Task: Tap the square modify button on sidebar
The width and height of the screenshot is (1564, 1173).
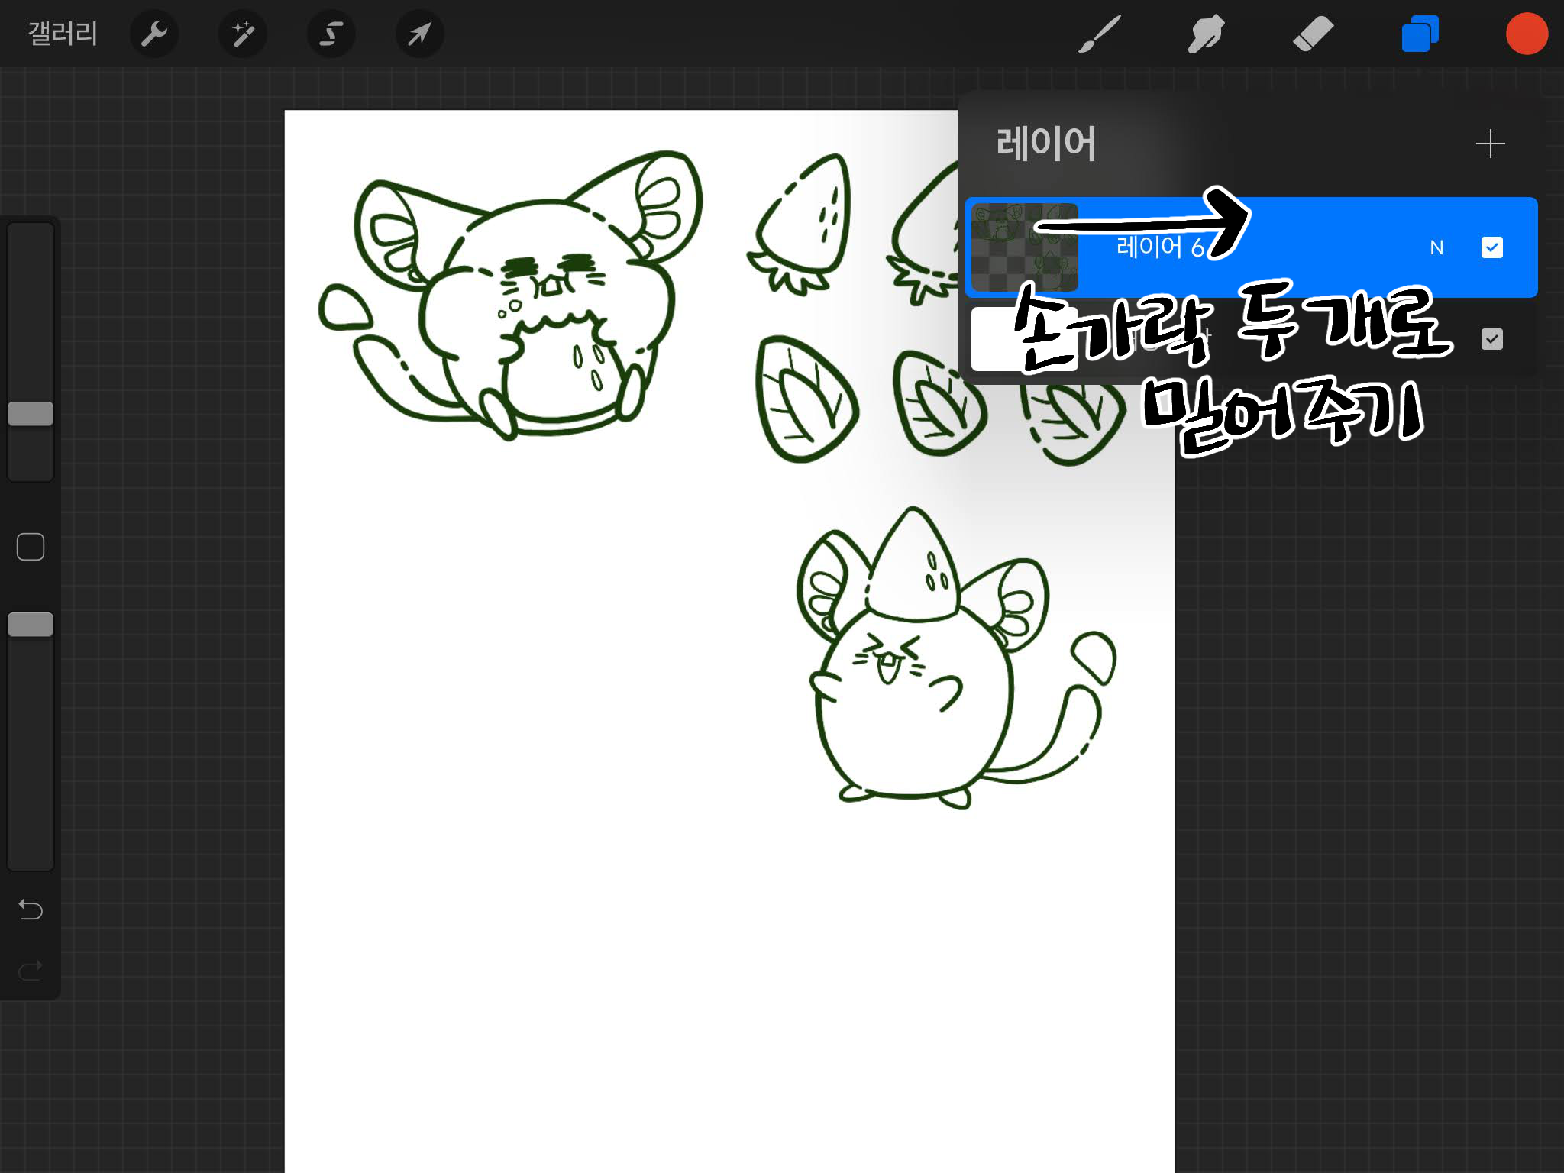Action: [x=31, y=547]
